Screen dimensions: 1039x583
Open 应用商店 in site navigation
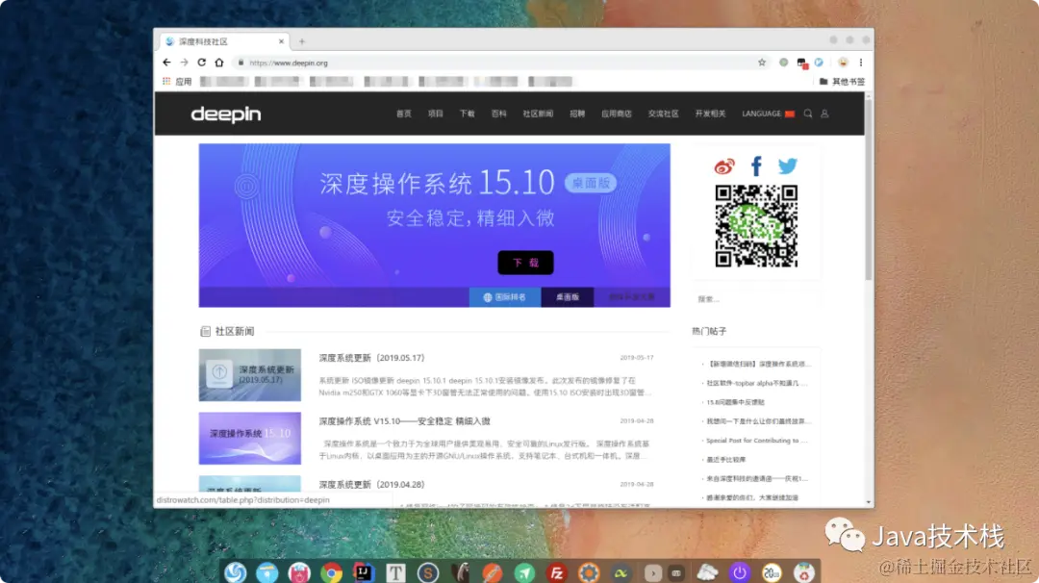point(617,114)
